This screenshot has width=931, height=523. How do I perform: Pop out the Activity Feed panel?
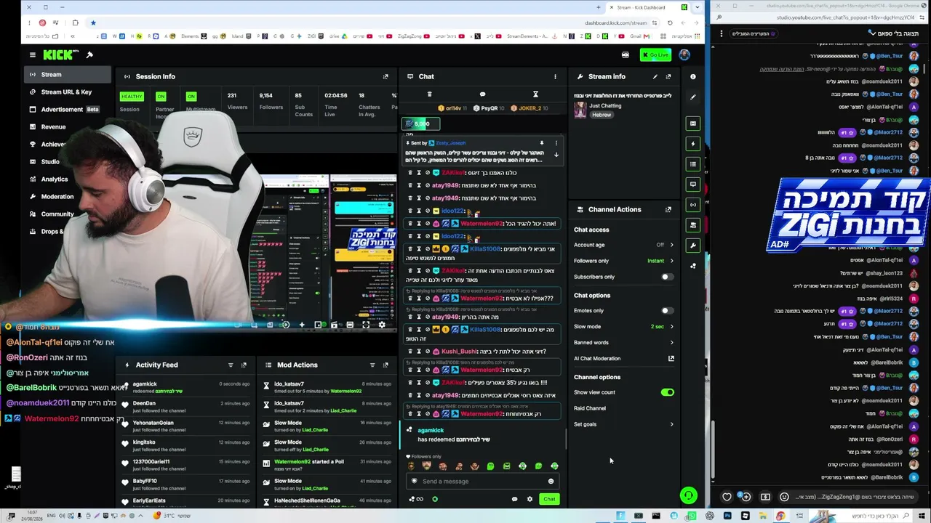pyautogui.click(x=244, y=365)
